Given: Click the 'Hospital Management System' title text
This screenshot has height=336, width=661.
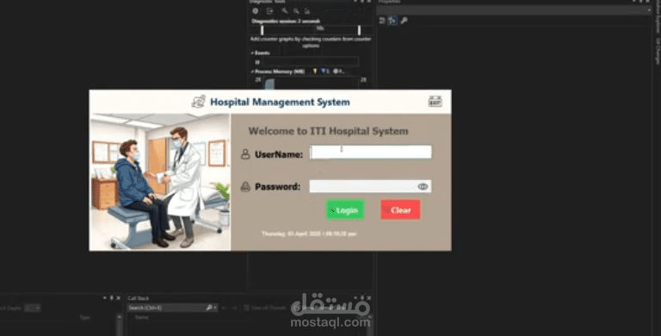Looking at the screenshot, I should point(280,103).
